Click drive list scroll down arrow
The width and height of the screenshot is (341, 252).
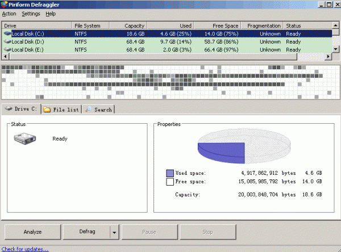(336, 49)
